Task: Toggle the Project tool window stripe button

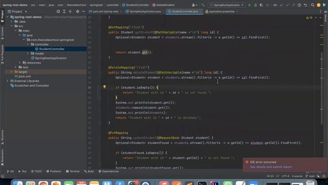Action: pyautogui.click(x=2, y=16)
